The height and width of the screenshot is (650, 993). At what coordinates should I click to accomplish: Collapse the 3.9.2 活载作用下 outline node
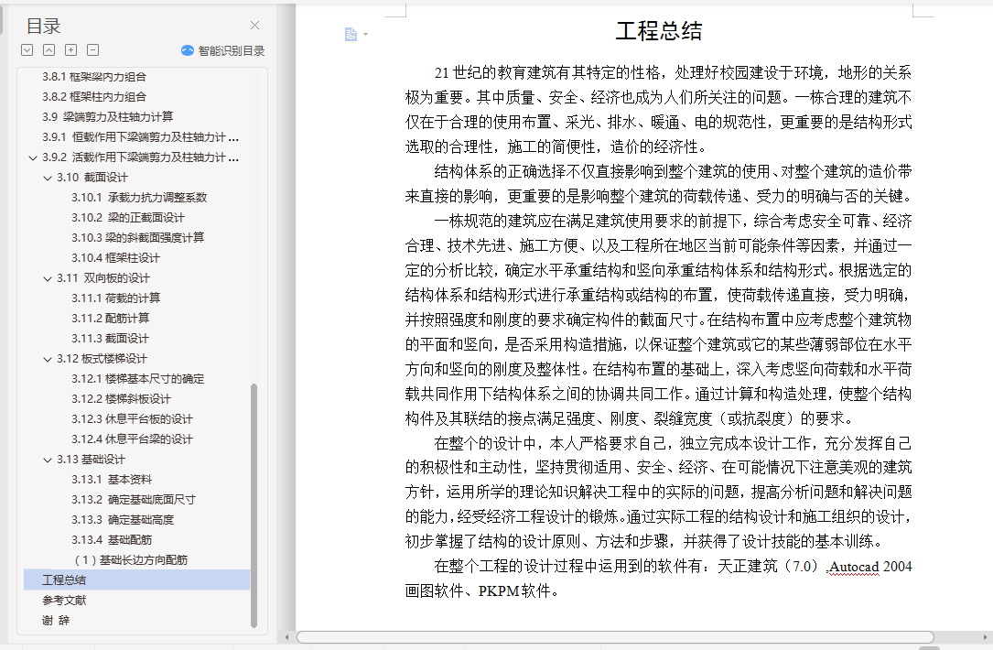(33, 157)
